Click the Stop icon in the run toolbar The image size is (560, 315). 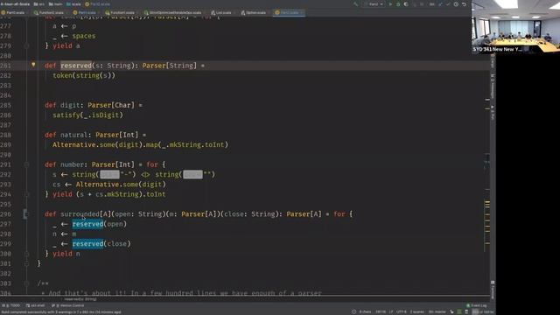(422, 4)
